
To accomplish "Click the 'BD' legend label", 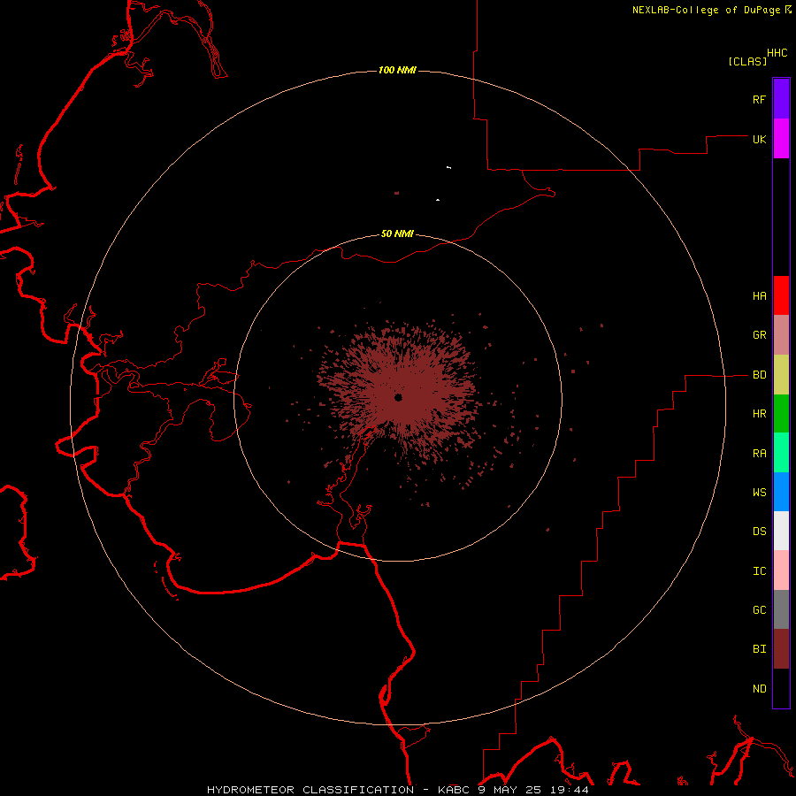I will click(759, 375).
